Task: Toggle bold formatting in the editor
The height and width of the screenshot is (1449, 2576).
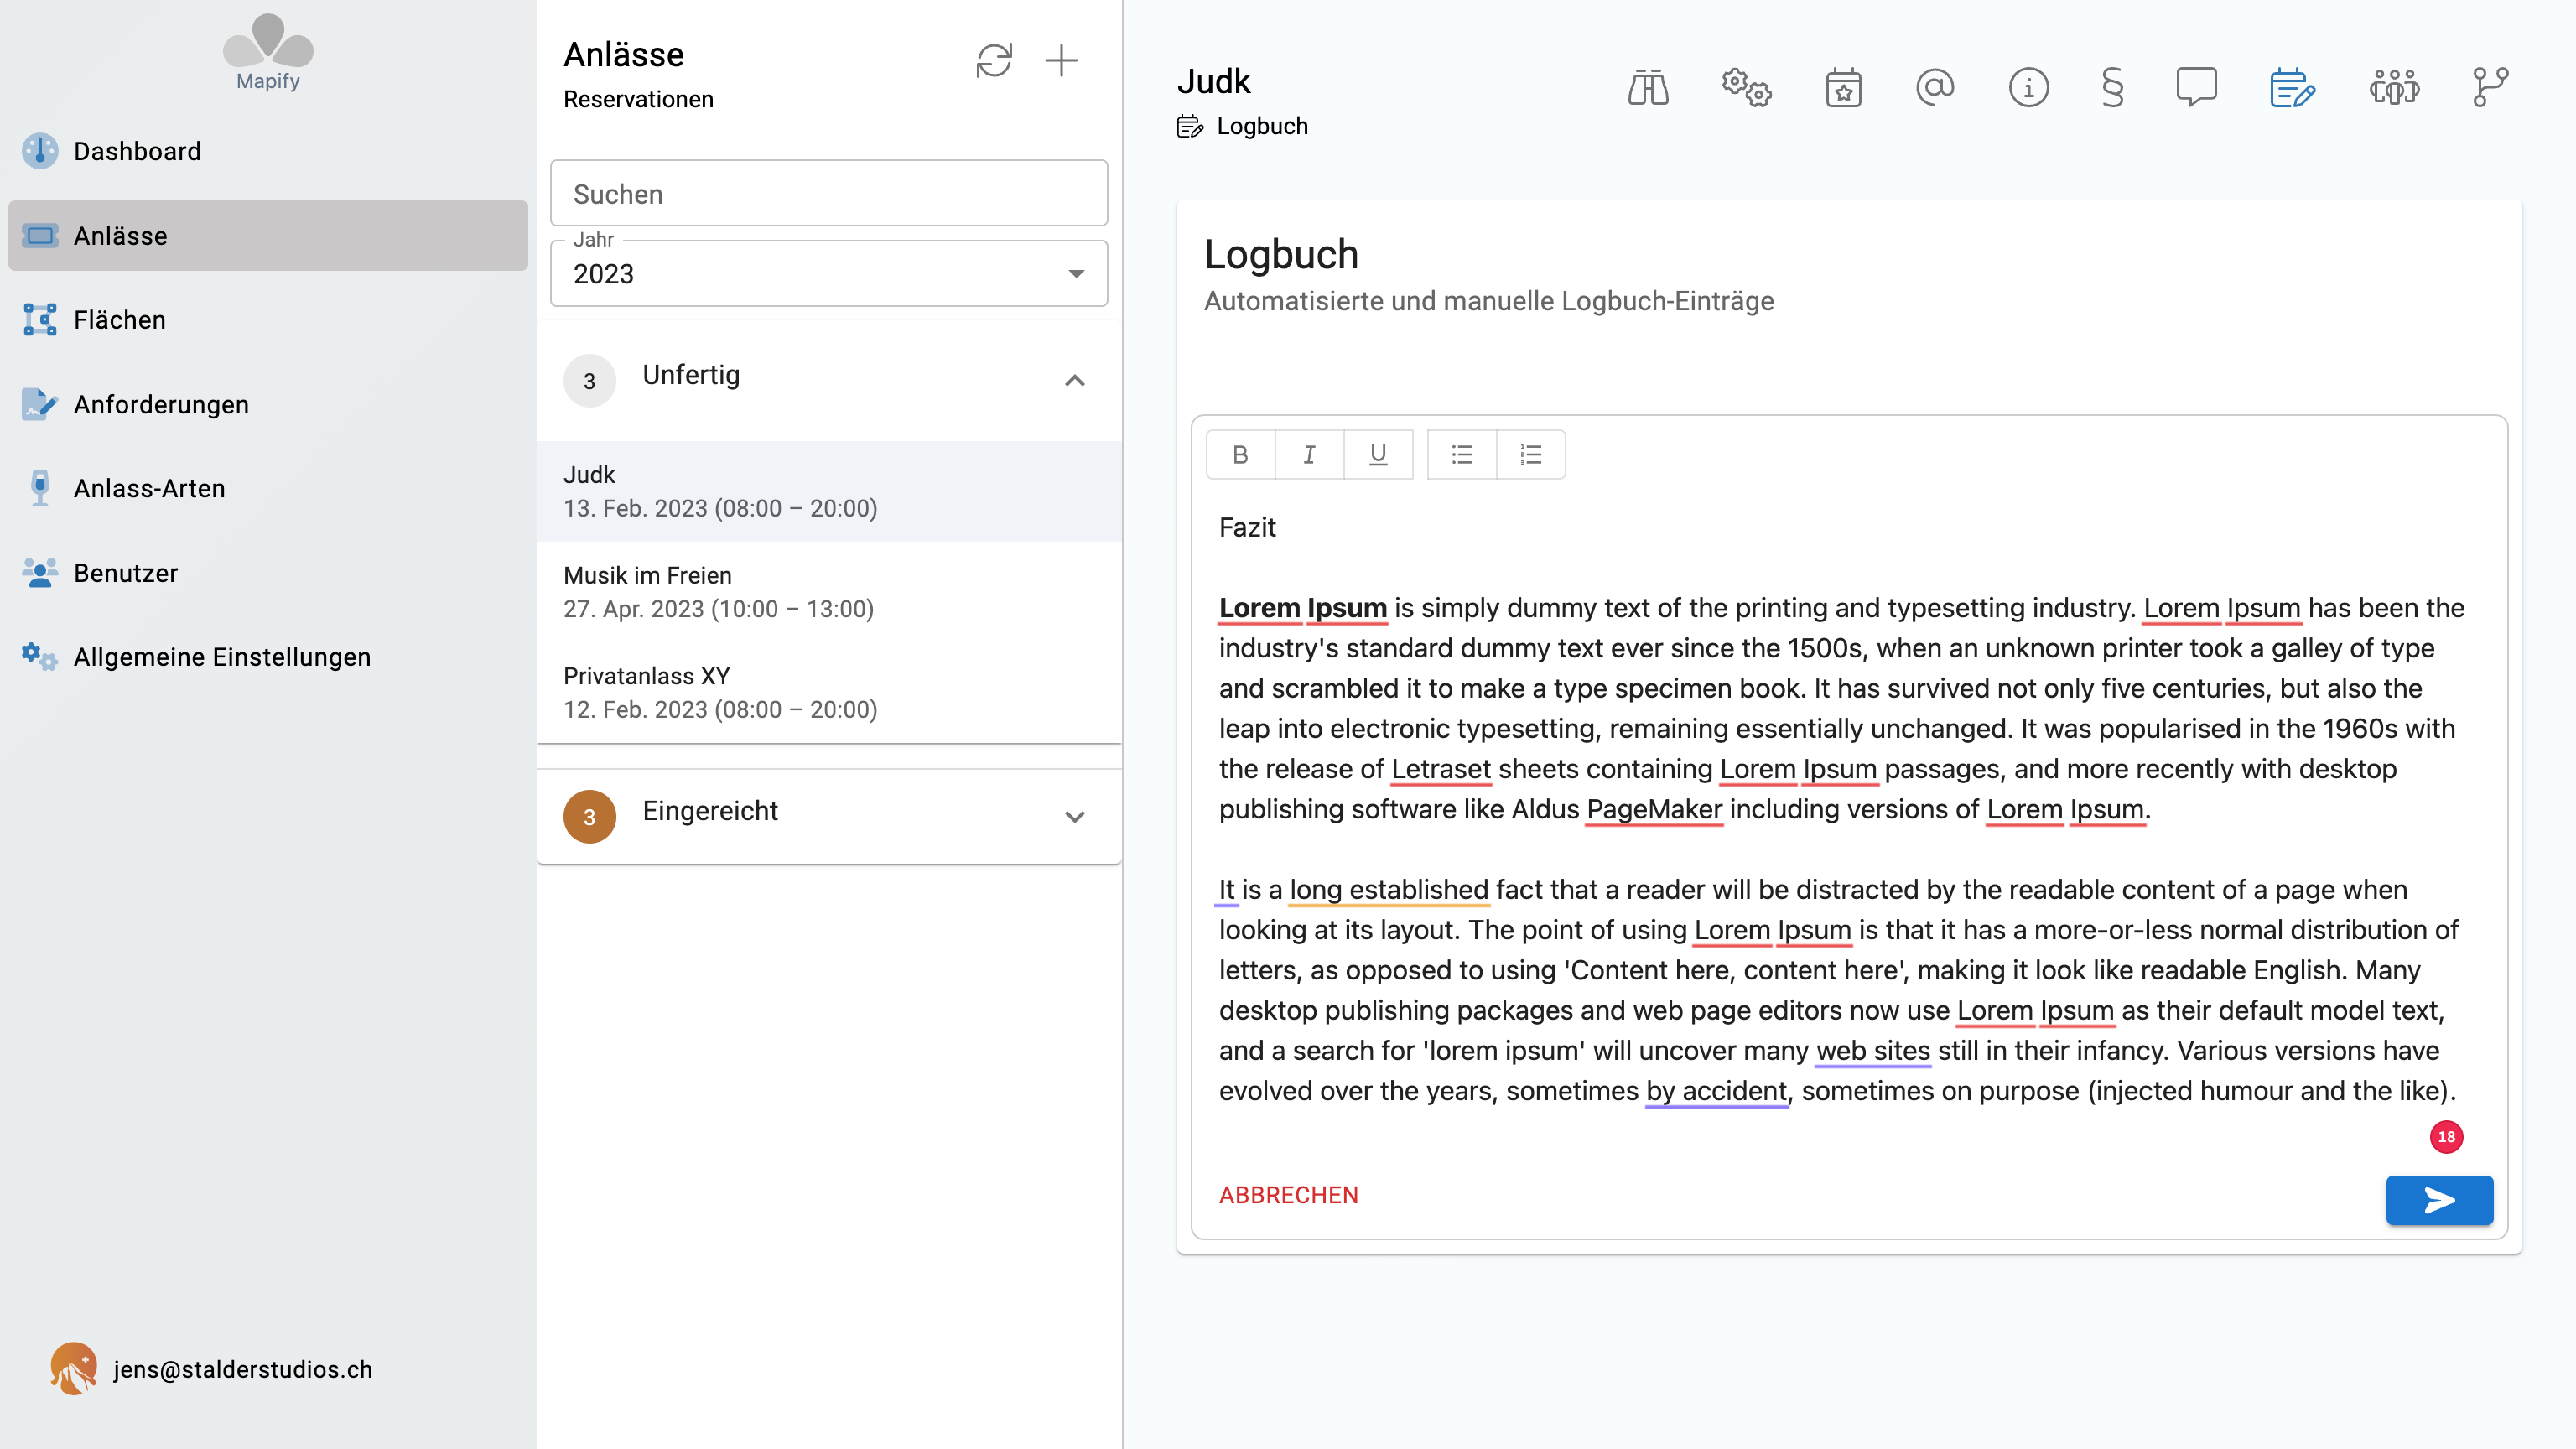Action: click(x=1240, y=454)
